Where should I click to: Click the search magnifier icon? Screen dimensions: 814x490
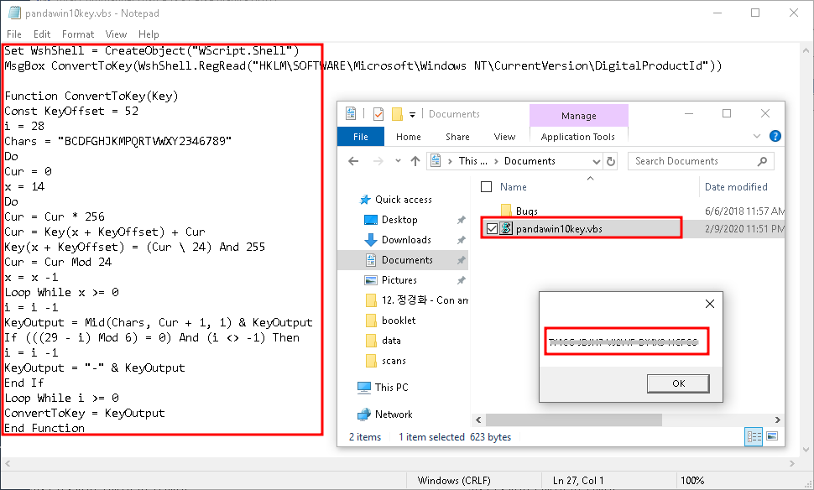(x=762, y=161)
